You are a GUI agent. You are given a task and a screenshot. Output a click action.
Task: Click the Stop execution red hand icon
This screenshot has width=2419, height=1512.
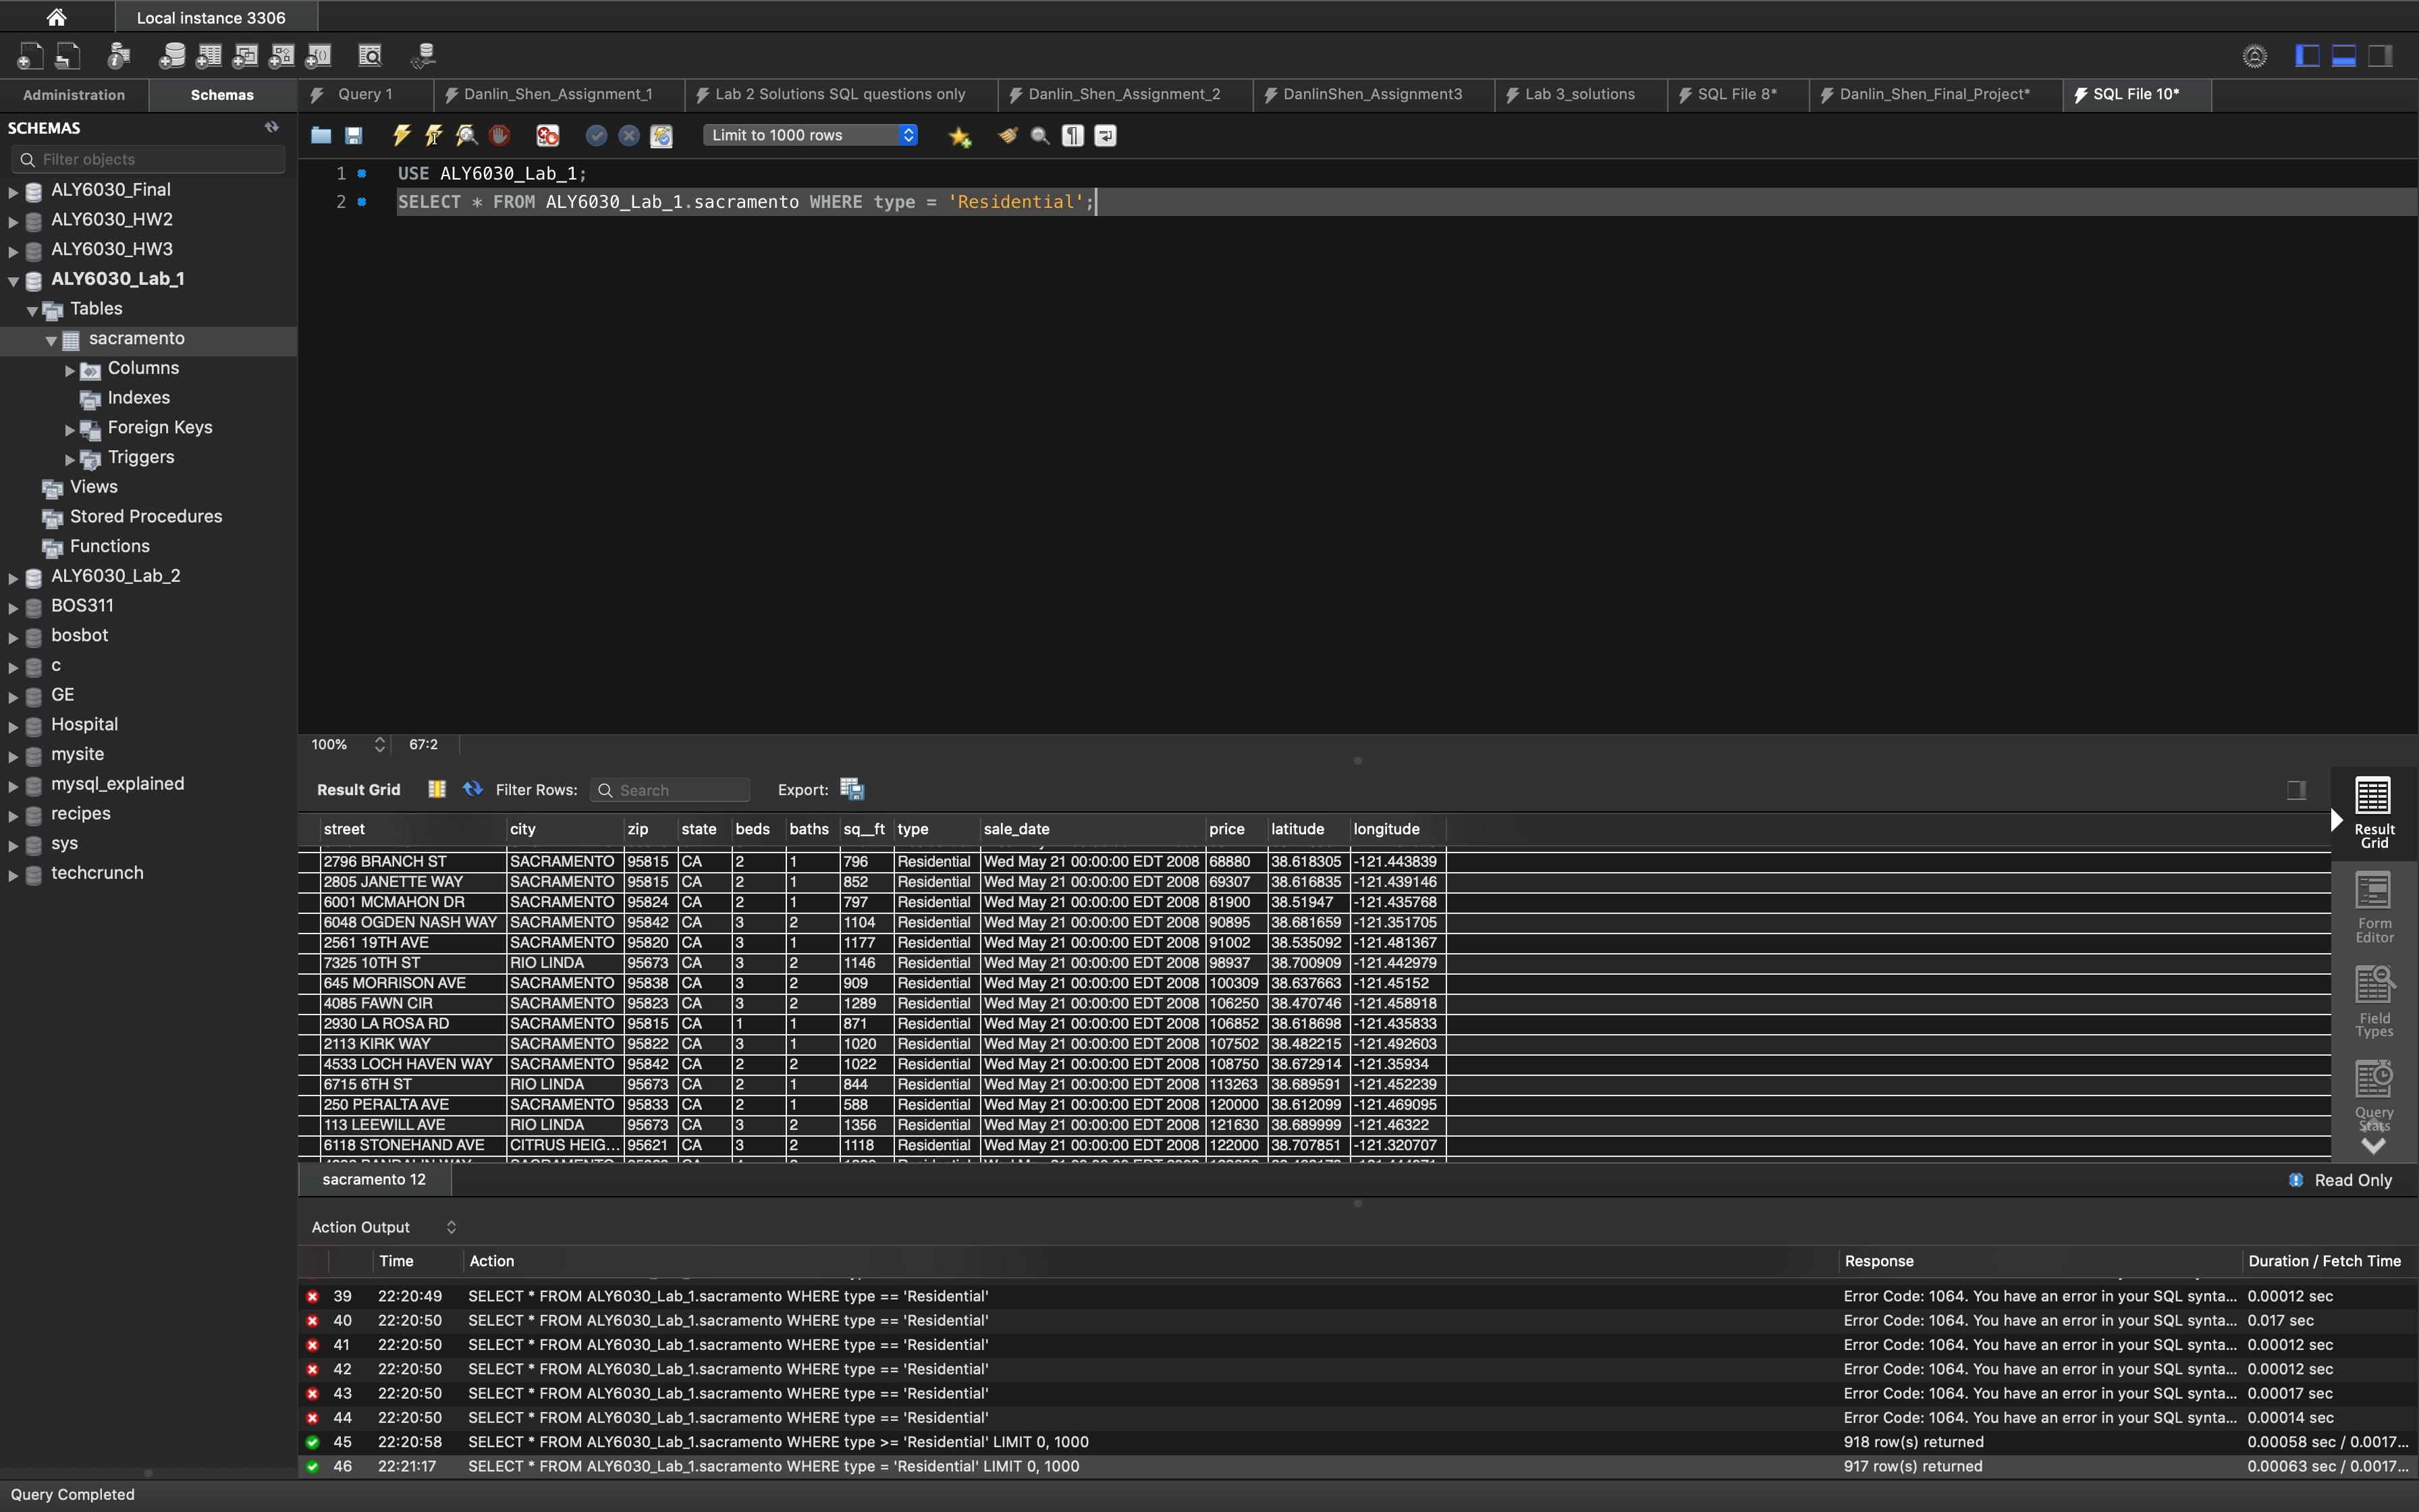pos(499,135)
